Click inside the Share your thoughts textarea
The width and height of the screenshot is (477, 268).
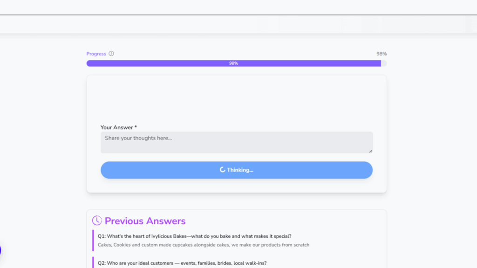236,142
